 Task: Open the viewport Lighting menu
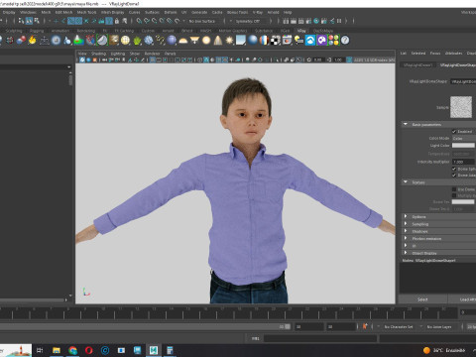118,54
